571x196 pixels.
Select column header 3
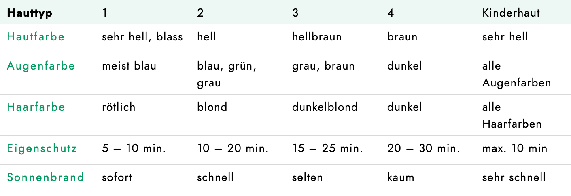[x=295, y=13]
